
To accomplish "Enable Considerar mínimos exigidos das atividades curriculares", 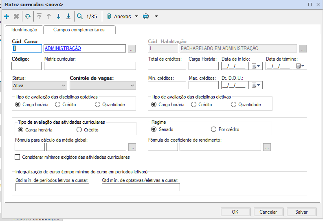I will tap(18, 157).
